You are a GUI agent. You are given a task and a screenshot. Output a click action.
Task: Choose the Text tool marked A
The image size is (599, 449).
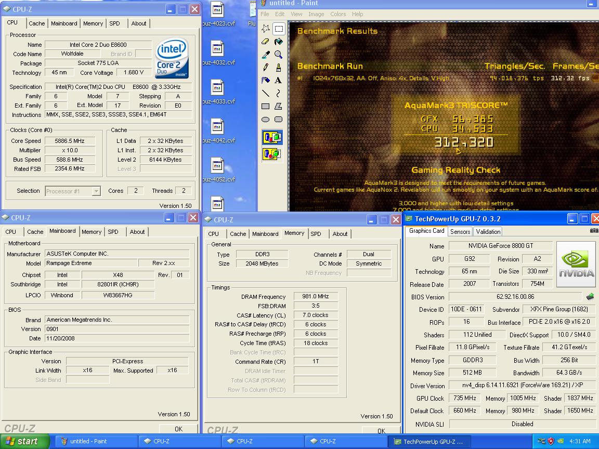(279, 80)
